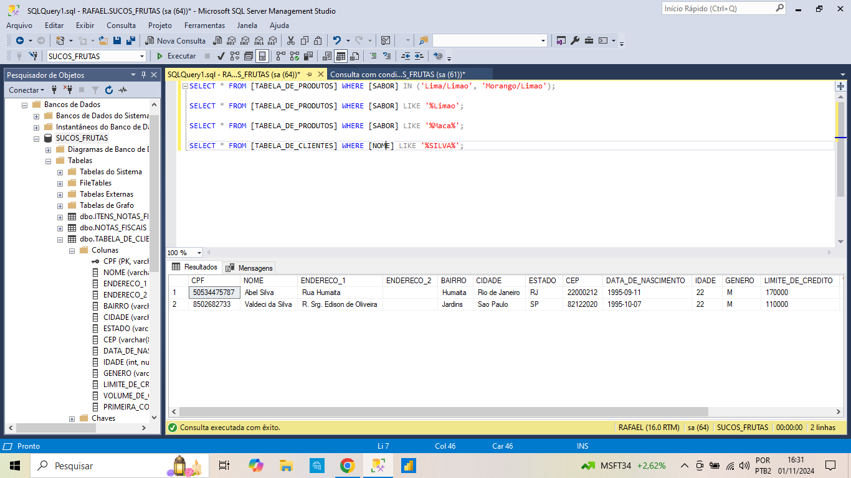Click the Executar query button

pyautogui.click(x=176, y=56)
